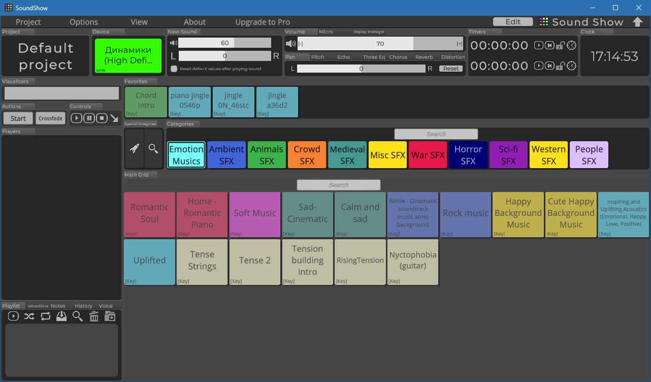Adjust the Next Sound volume slider
Image resolution: width=651 pixels, height=382 pixels.
click(x=225, y=43)
